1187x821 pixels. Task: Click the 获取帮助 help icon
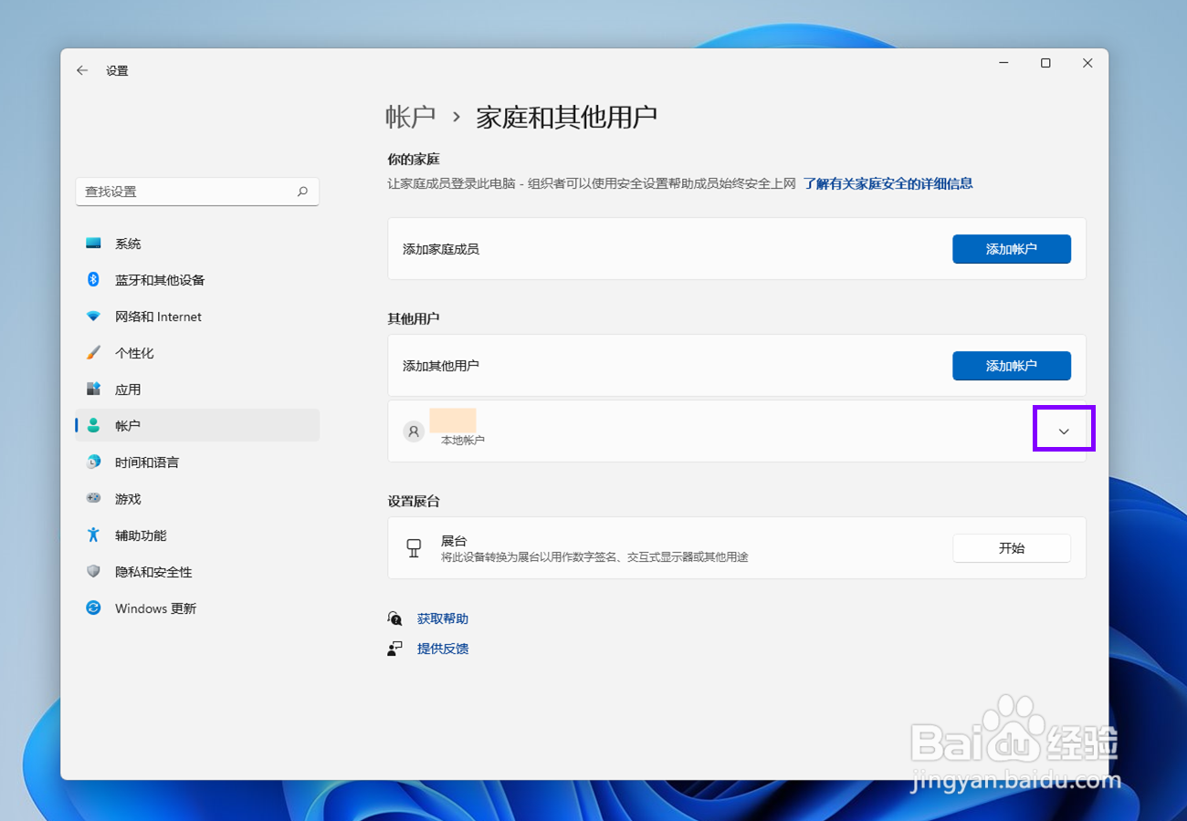[x=395, y=618]
